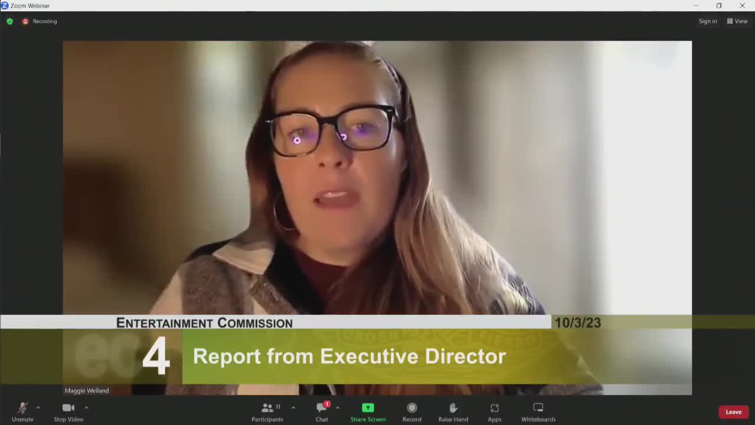Image resolution: width=755 pixels, height=425 pixels.
Task: Open Whiteboards
Action: (x=539, y=411)
